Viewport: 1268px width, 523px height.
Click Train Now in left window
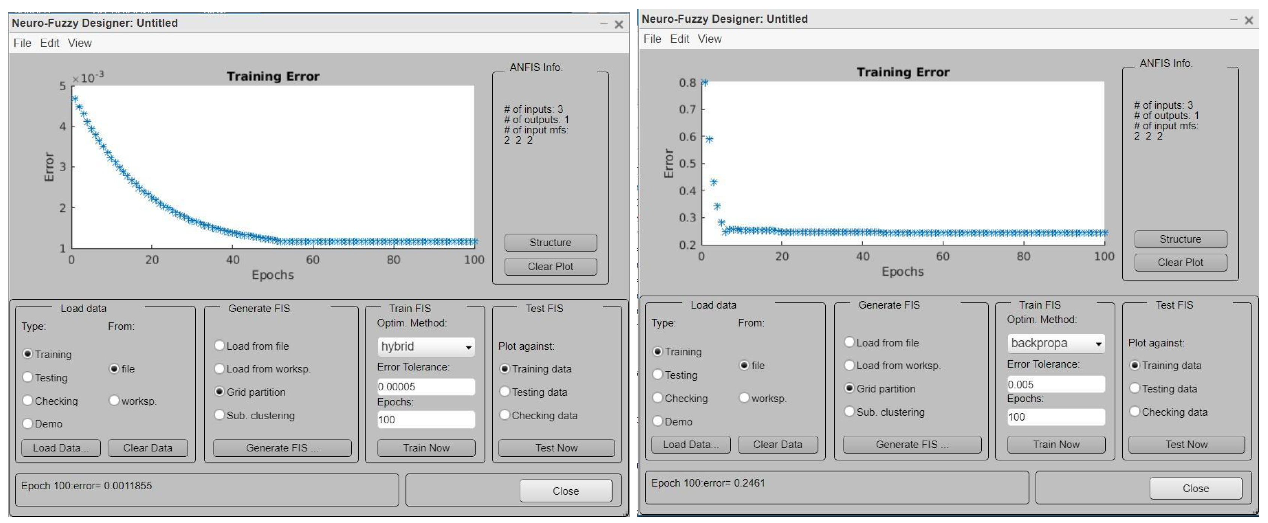pyautogui.click(x=426, y=448)
